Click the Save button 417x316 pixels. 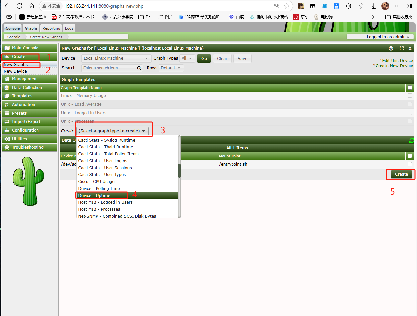coord(242,58)
